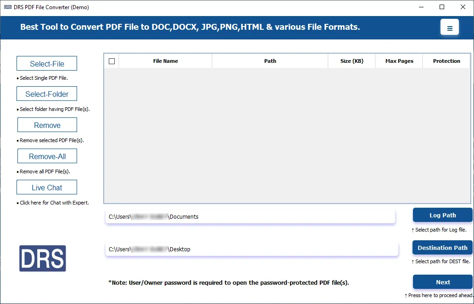This screenshot has height=304, width=474.
Task: Click the Size (KB) column header
Action: pyautogui.click(x=352, y=61)
